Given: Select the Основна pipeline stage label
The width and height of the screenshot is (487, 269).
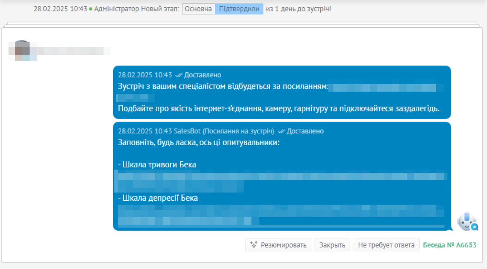Looking at the screenshot, I should coord(199,9).
